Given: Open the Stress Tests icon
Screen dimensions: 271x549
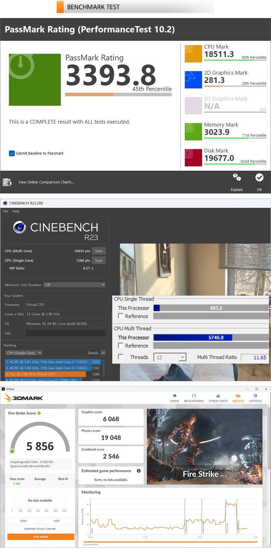Looking at the screenshot, I should (x=218, y=396).
